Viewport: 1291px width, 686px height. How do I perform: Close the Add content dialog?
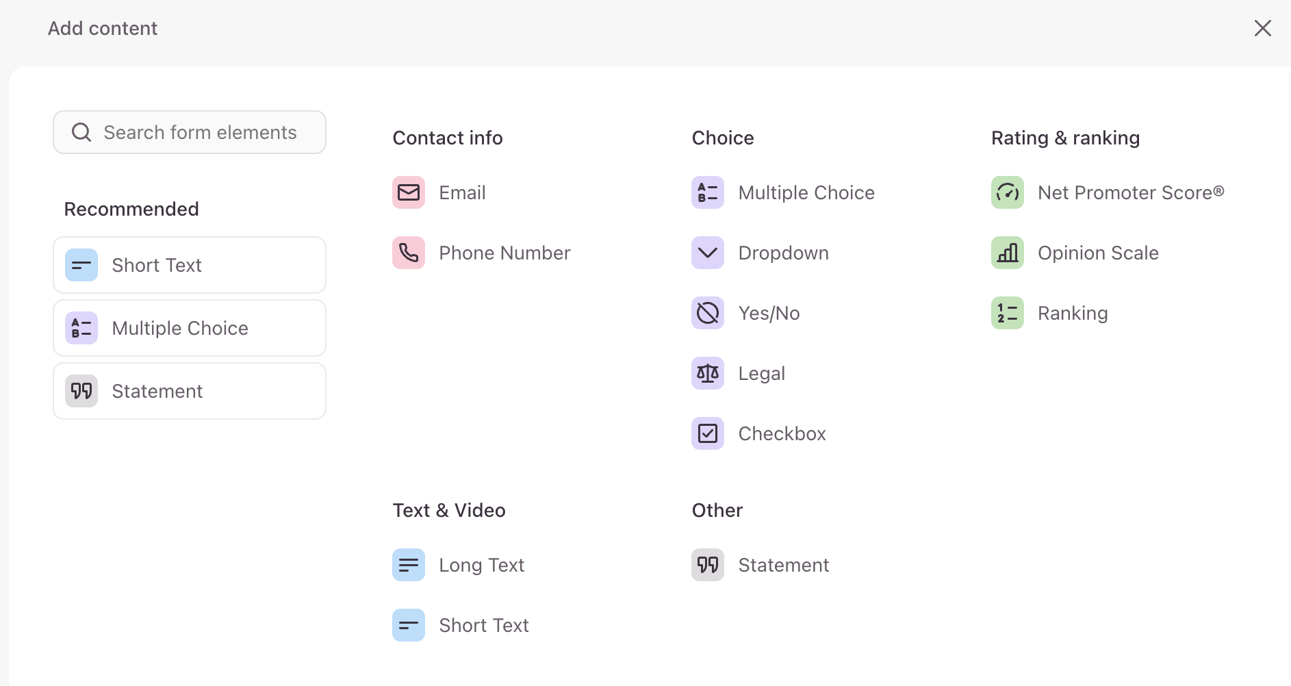[x=1263, y=28]
